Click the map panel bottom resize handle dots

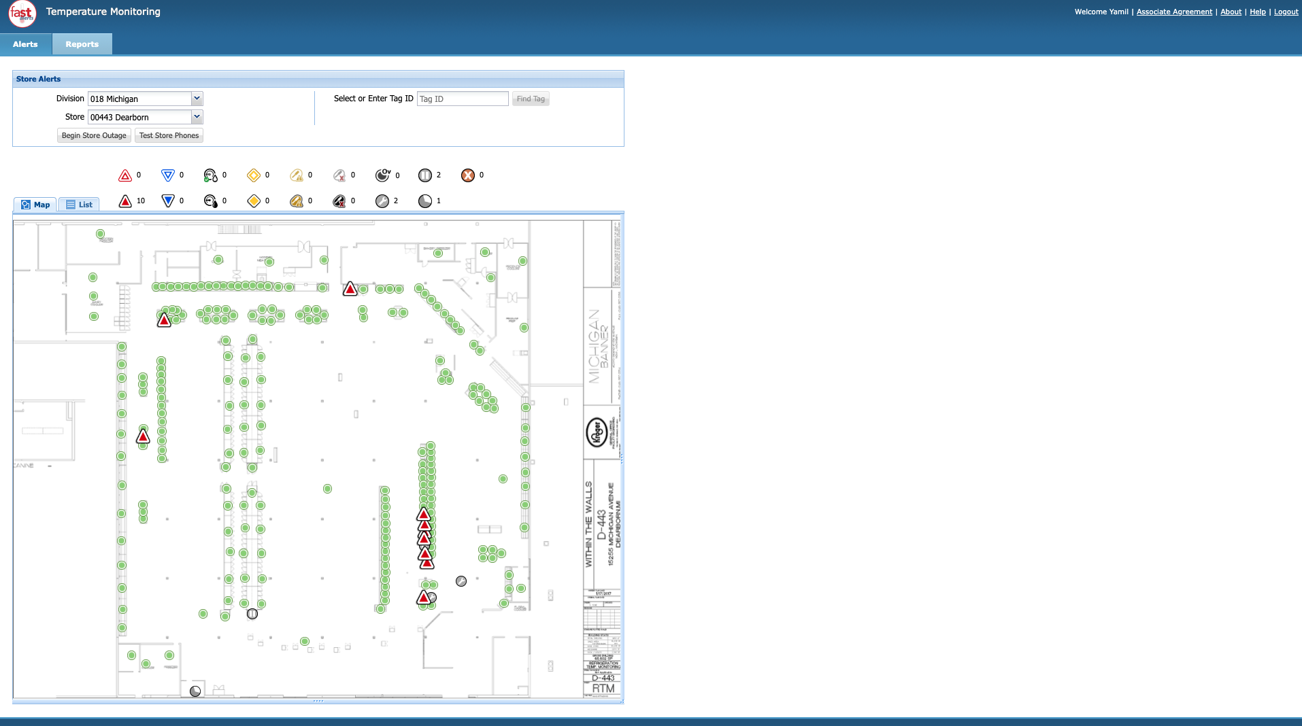click(x=318, y=701)
